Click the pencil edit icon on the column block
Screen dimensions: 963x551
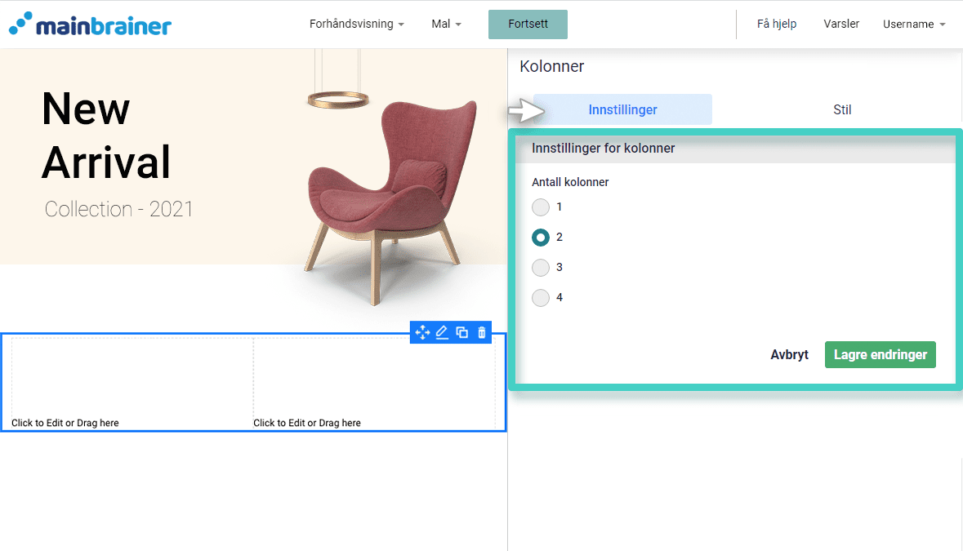click(x=442, y=332)
